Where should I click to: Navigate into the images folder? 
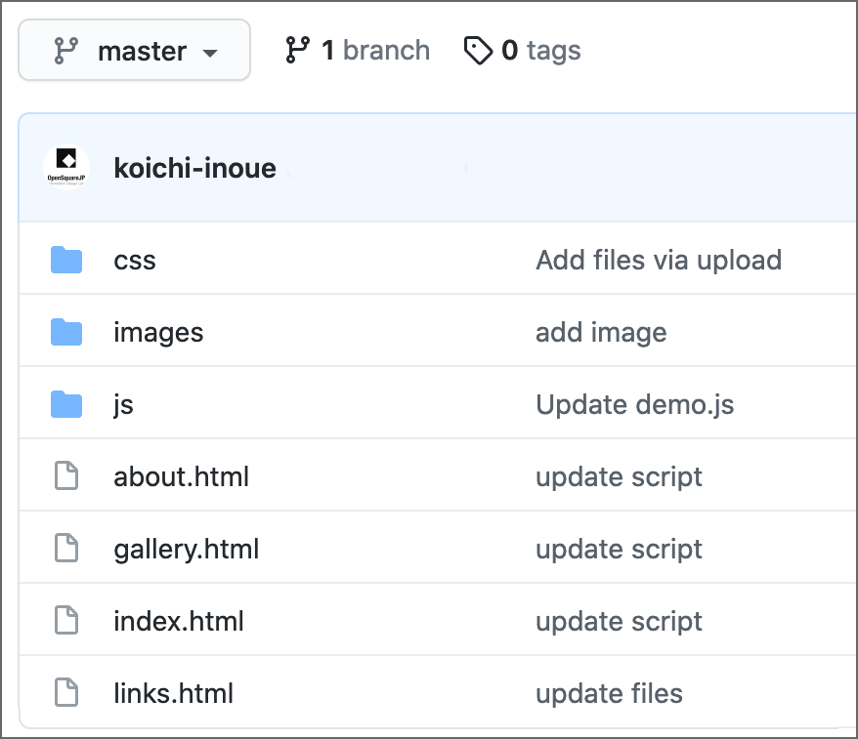coord(158,333)
